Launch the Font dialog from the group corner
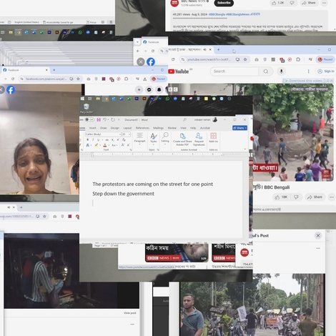 point(131,150)
